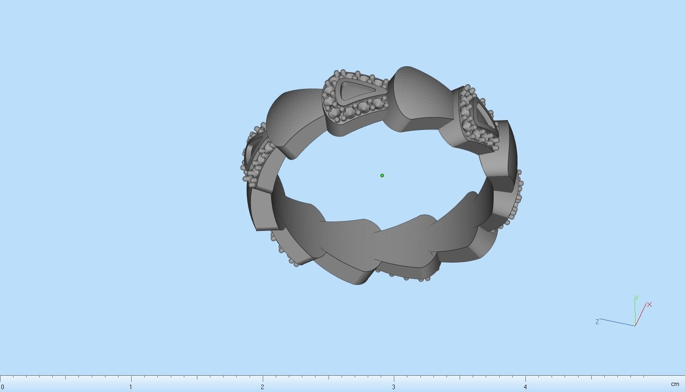Click the green center point marker
685x392 pixels.
tap(382, 176)
